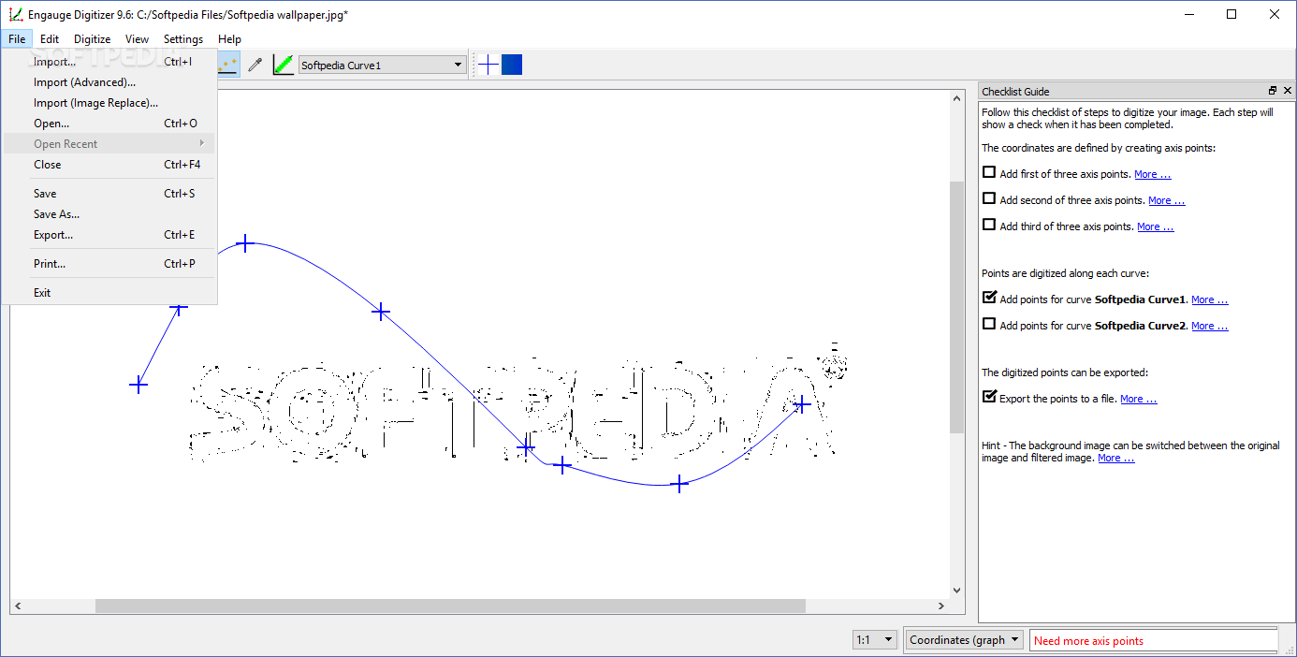This screenshot has width=1297, height=657.
Task: Choose Open... from File menu
Action: 109,124
